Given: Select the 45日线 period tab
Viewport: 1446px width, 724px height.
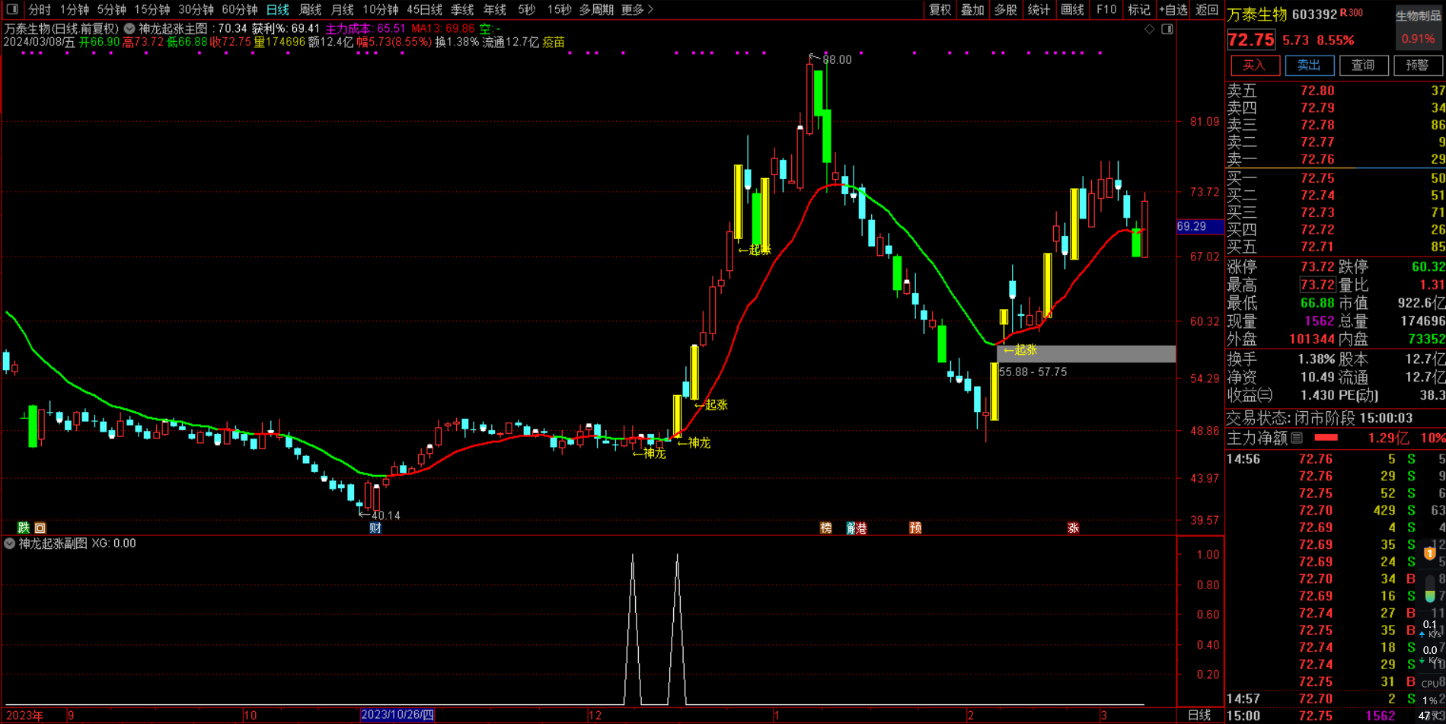Looking at the screenshot, I should tap(424, 9).
